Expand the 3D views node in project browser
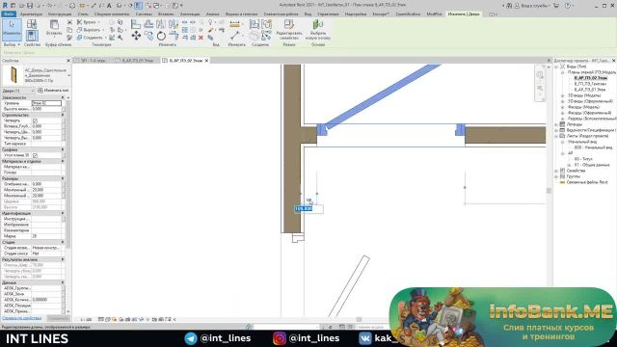Viewport: 617px width, 347px height. coord(563,95)
